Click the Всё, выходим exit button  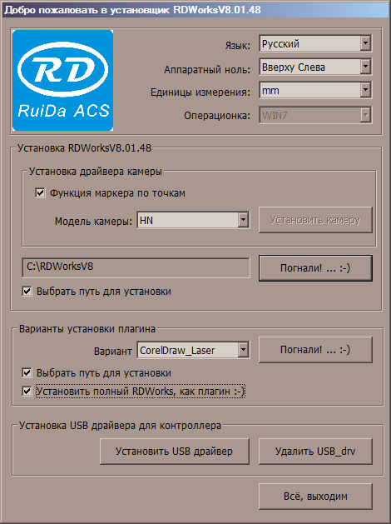[x=315, y=497]
